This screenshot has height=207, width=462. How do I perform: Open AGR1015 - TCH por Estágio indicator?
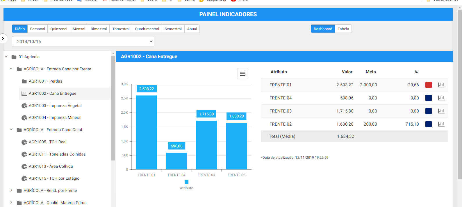[54, 179]
